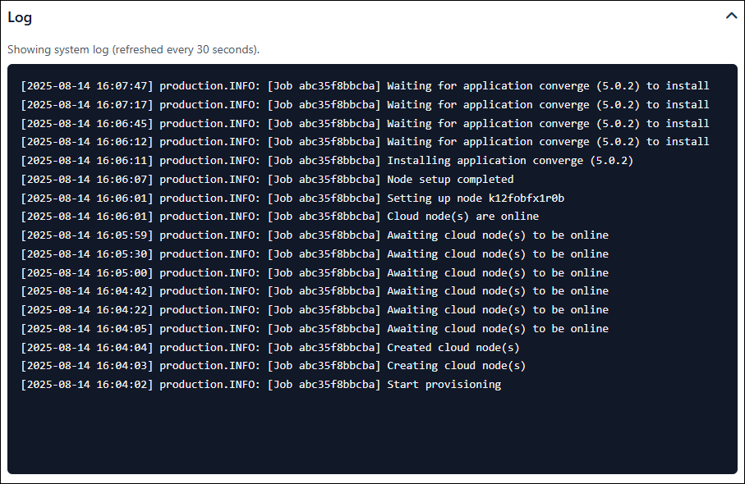
Task: Click the 'Start provisioning' log line
Action: click(261, 385)
